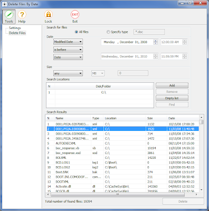This screenshot has height=211, width=209.
Task: Open the 'is before' condition dropdown
Action: [68, 50]
